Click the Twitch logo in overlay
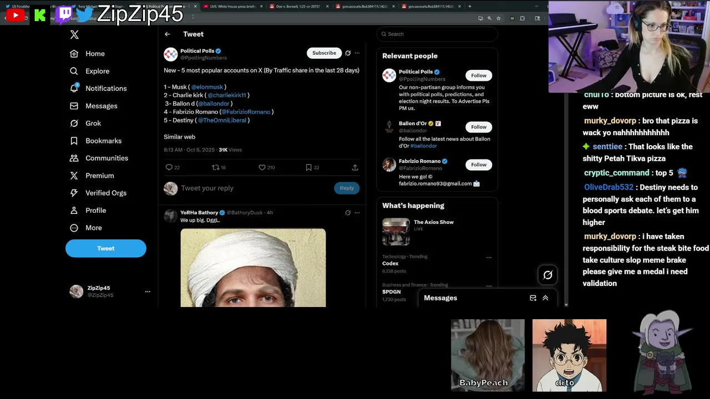This screenshot has height=399, width=710. (x=64, y=14)
